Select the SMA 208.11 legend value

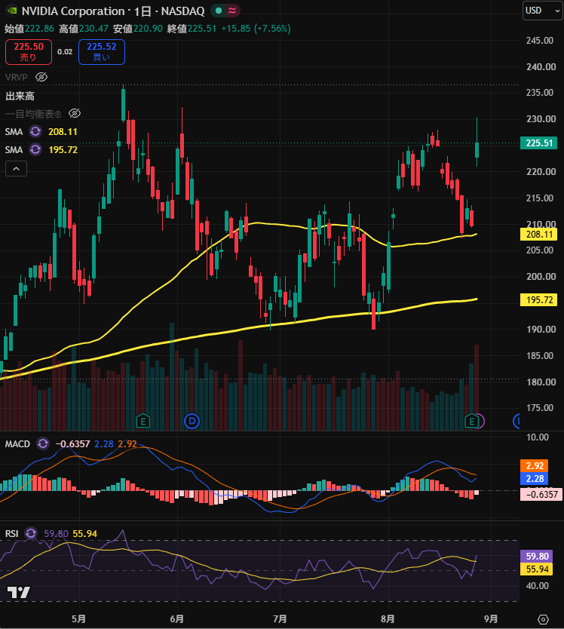point(63,131)
